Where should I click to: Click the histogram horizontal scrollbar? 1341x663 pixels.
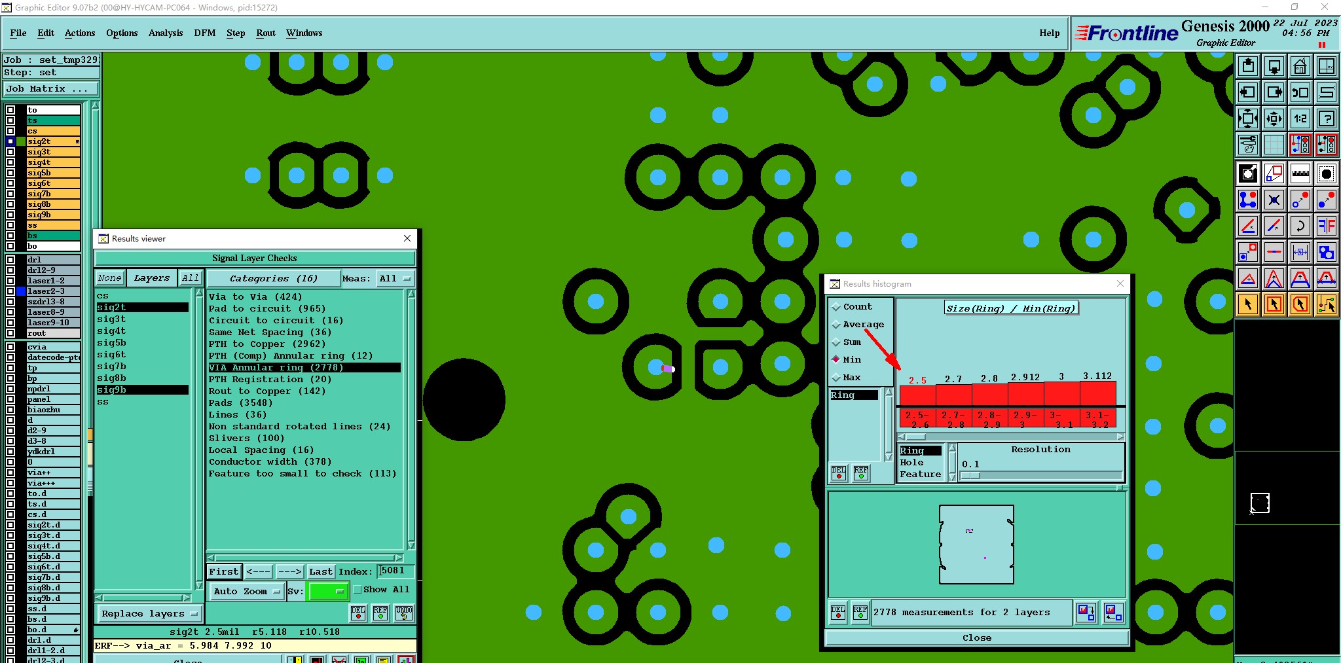[x=1011, y=437]
